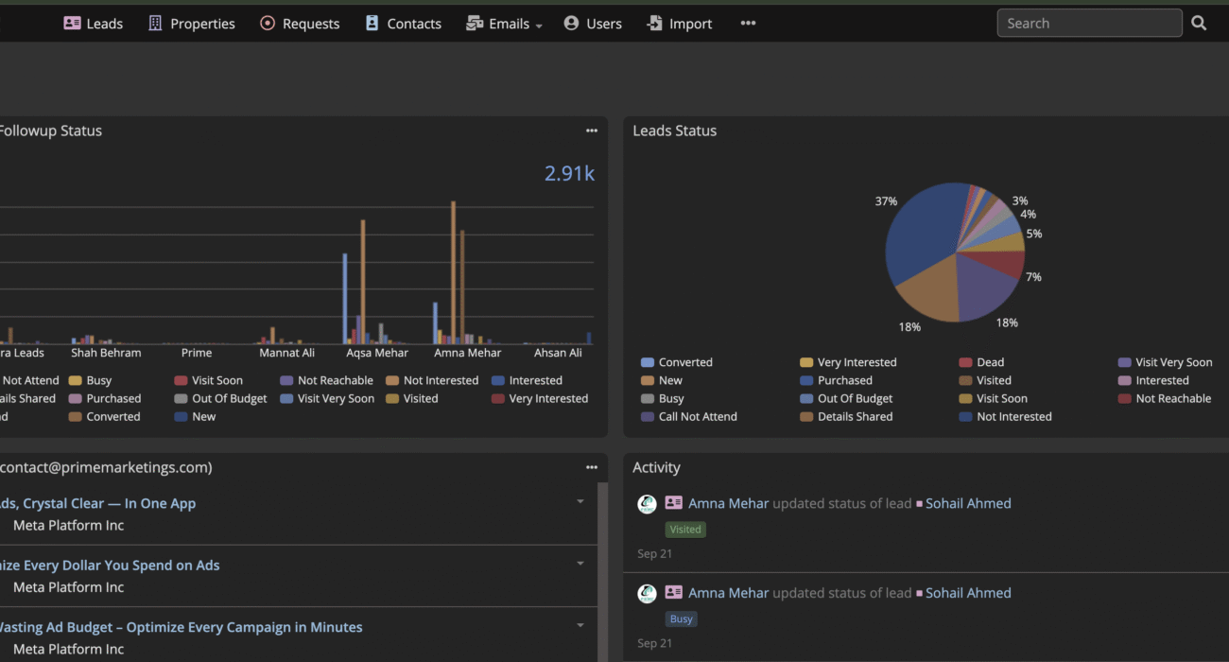Open Sohail Ahmed lead in first activity
The image size is (1229, 662).
pos(967,504)
